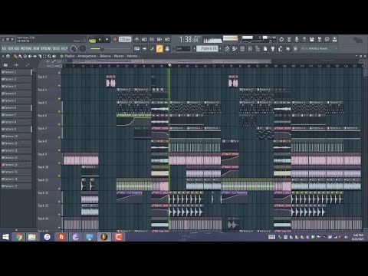Select the playlist slip tool
Viewport: 368px width, 276px height.
point(34,56)
